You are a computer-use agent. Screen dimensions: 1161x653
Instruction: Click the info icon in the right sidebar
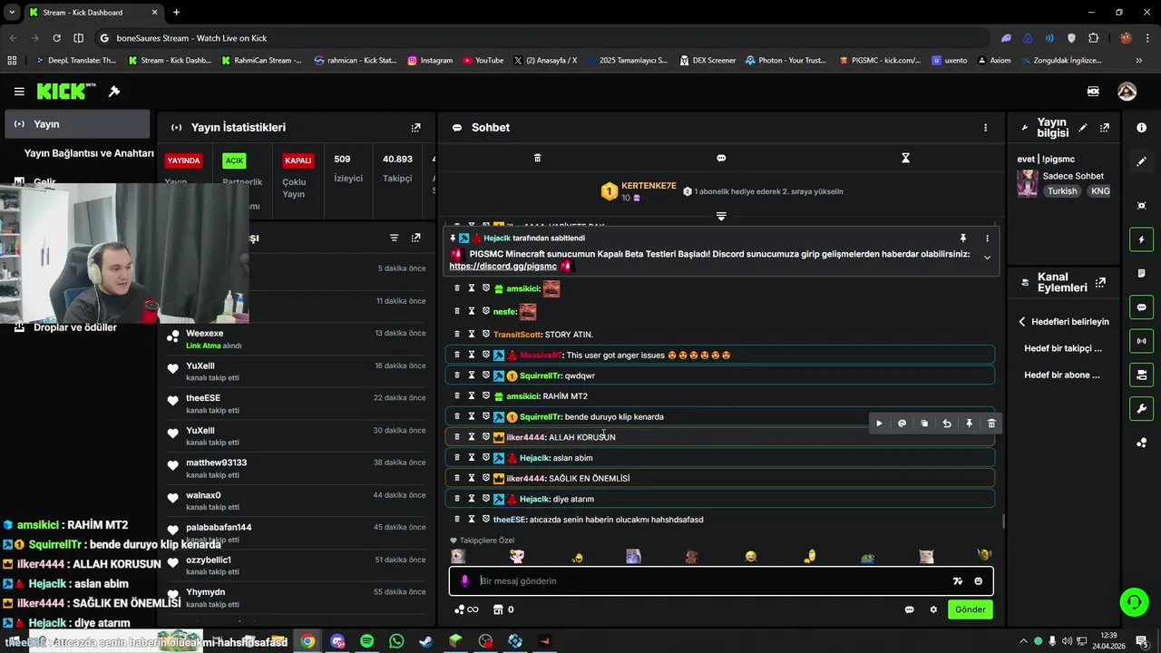point(1141,128)
